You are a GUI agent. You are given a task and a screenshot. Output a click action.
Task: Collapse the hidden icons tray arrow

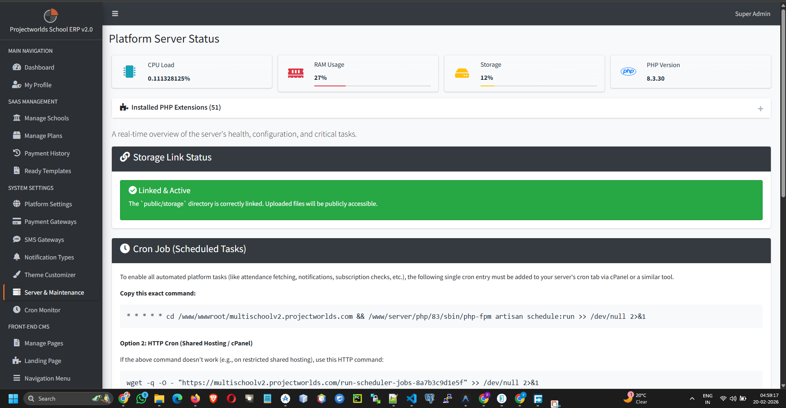(691, 398)
